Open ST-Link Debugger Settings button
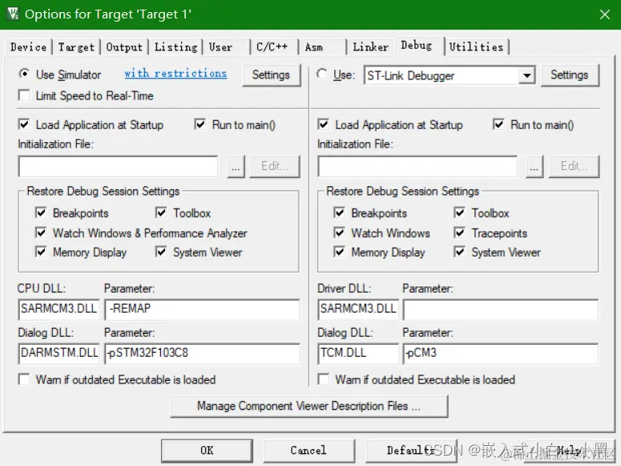Screen dimensions: 621x466 click(570, 75)
